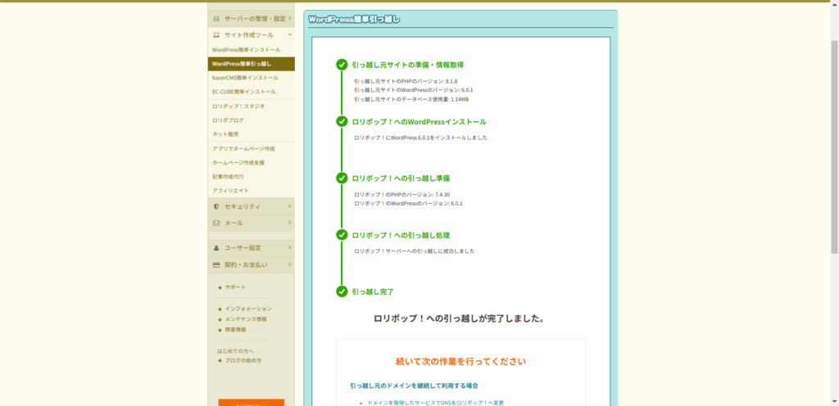839x406 pixels.
Task: Click the text ロリポップ！サーバーへの引っ越しに成功しました
Action: click(414, 251)
